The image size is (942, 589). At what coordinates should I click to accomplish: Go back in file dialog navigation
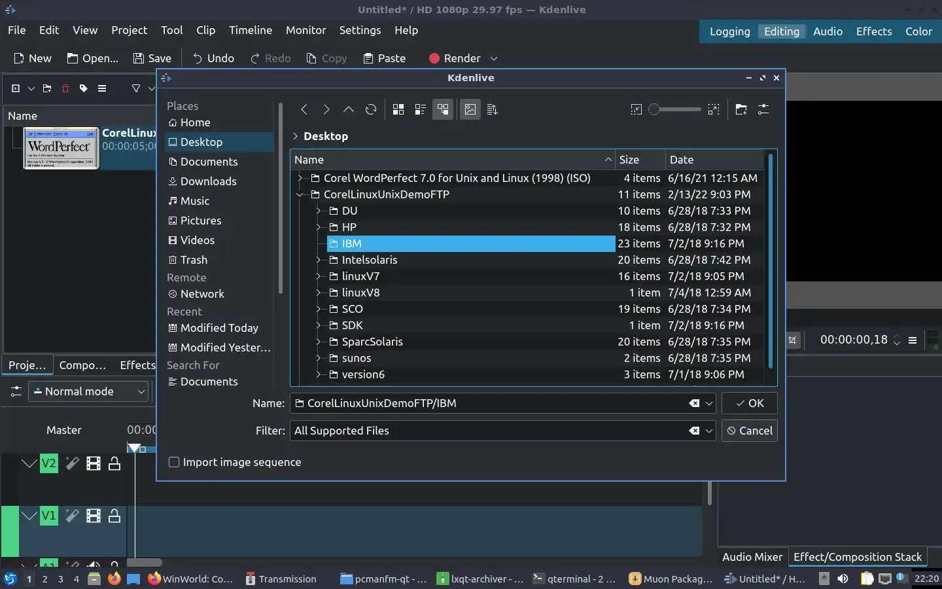pos(304,110)
